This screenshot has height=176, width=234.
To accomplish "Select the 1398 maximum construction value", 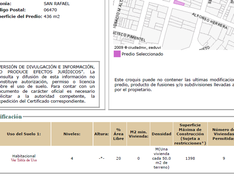I will tap(190, 158).
